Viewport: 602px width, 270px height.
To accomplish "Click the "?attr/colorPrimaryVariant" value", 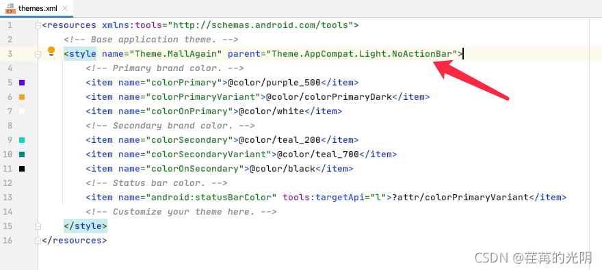I will coord(460,198).
